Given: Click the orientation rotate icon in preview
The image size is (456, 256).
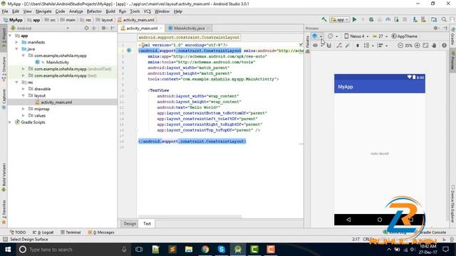Looking at the screenshot, I should 330,36.
